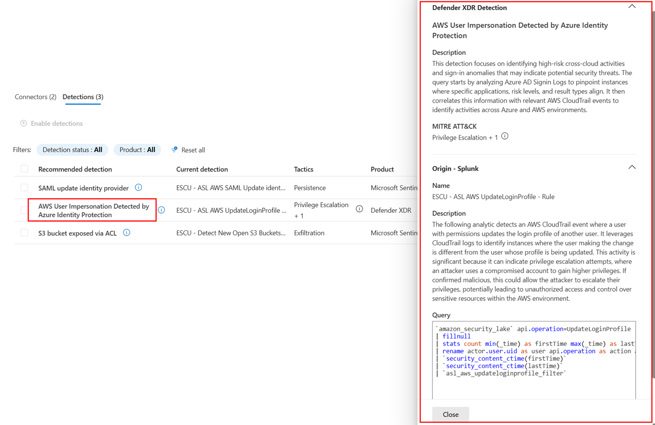Click Microsoft Sentinel product in SAML row

[394, 188]
